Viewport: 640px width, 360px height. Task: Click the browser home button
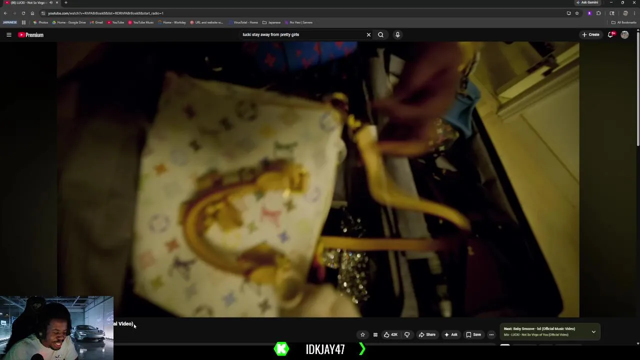click(32, 13)
